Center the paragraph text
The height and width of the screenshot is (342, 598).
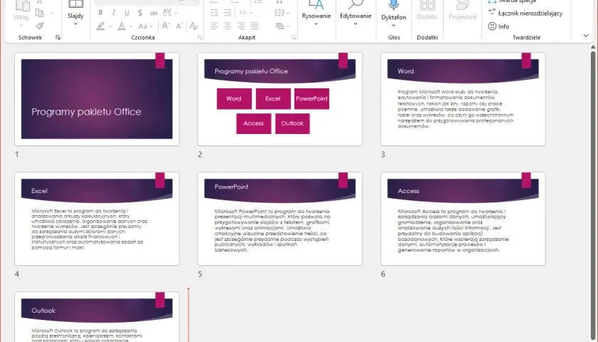tap(228, 26)
